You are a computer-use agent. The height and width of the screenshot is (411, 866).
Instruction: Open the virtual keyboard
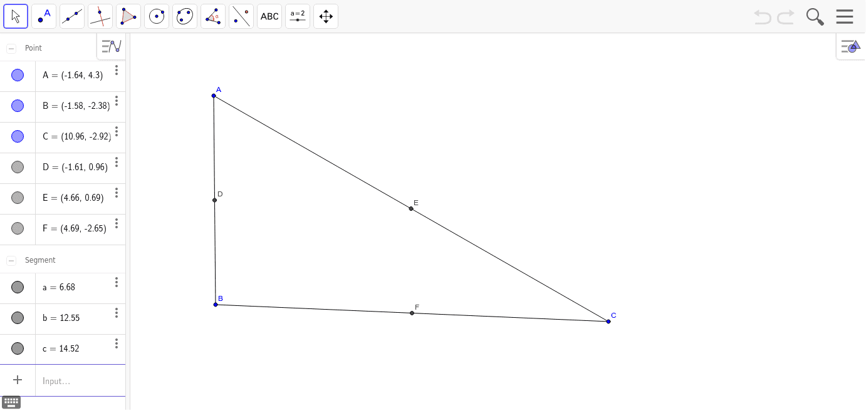(x=11, y=402)
